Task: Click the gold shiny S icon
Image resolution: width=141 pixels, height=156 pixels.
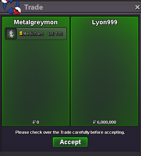Action: (21, 33)
